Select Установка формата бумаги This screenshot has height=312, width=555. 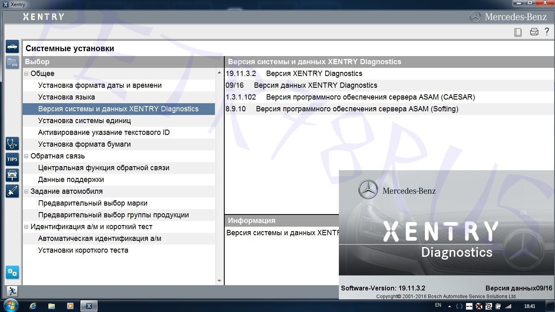(119, 144)
